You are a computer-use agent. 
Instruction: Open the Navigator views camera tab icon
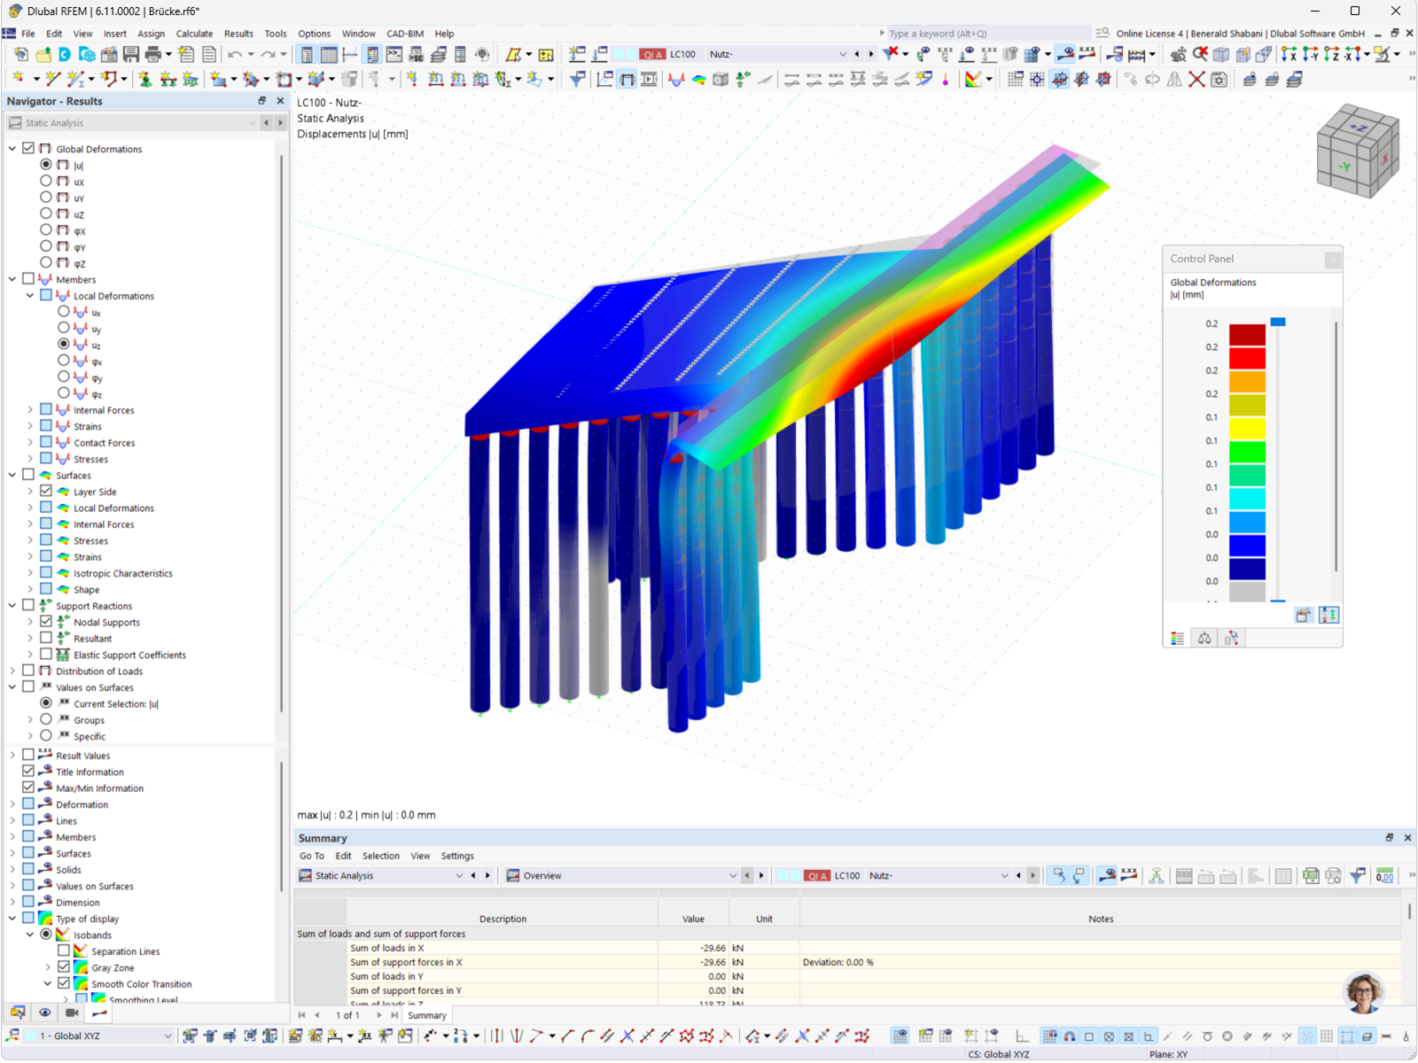coord(72,1013)
